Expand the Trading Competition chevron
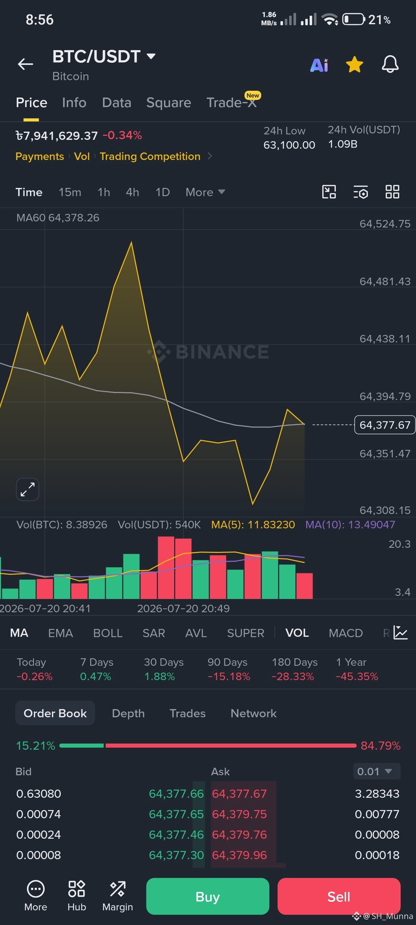The width and height of the screenshot is (416, 925). [x=210, y=156]
